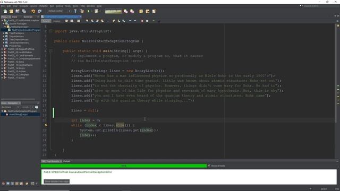
Task: Run the project with green play icon
Action: click(x=88, y=11)
